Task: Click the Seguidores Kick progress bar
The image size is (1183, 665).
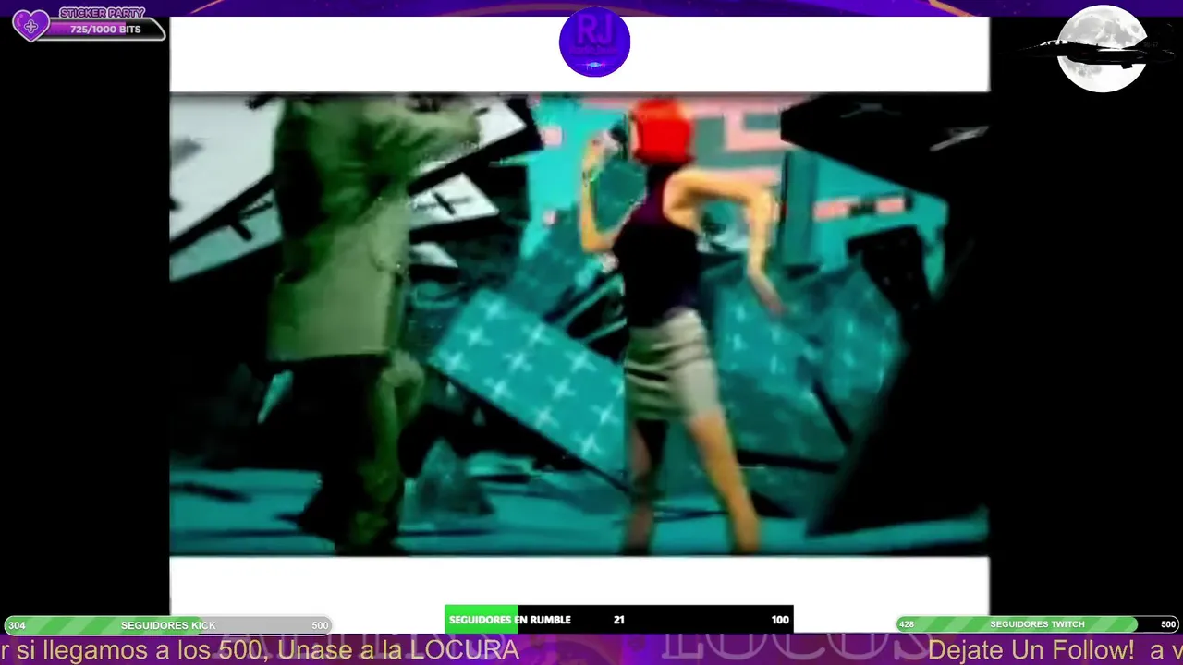Action: (168, 625)
